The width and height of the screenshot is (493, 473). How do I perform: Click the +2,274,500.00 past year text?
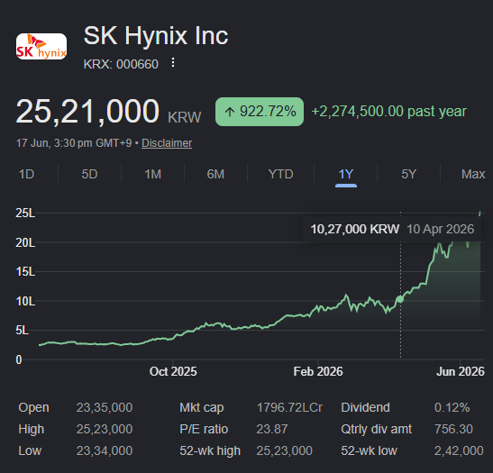click(x=389, y=111)
